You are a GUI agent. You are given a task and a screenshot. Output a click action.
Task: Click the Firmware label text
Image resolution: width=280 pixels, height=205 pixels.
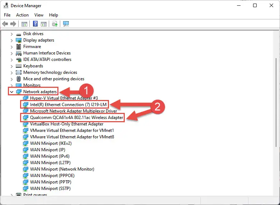32,47
